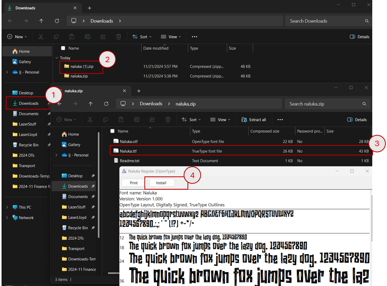
Task: Check select-all box in naluka.zip list
Action: point(113,131)
